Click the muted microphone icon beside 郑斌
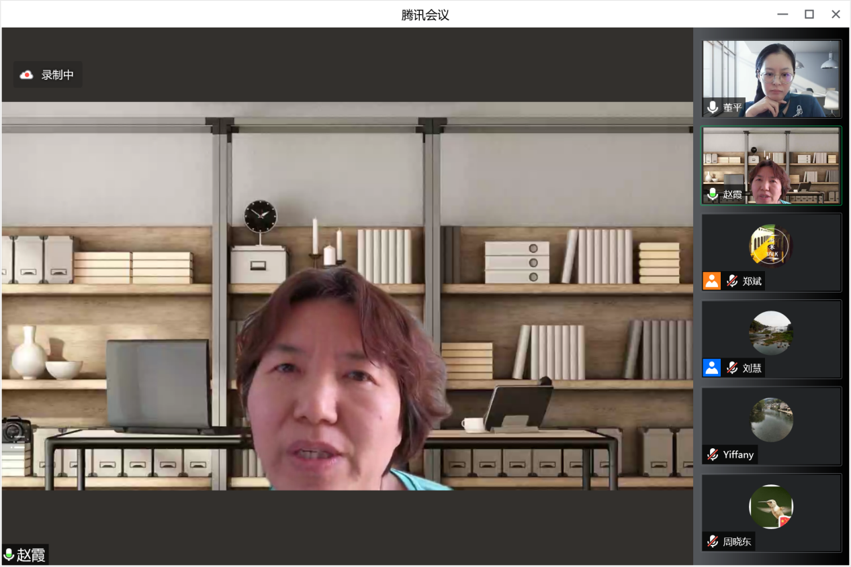Image resolution: width=851 pixels, height=567 pixels. 732,281
